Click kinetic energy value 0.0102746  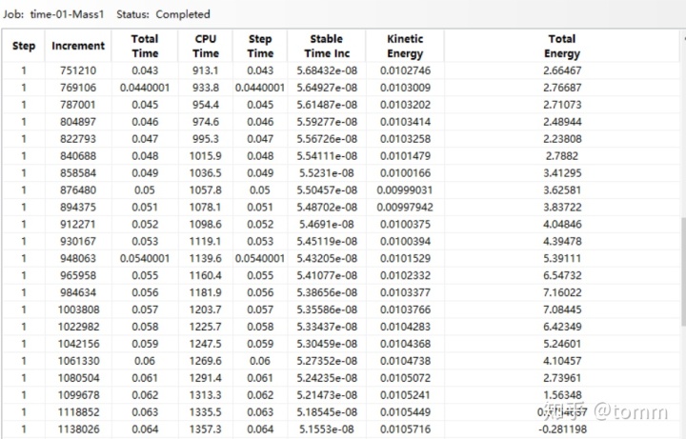tap(405, 70)
